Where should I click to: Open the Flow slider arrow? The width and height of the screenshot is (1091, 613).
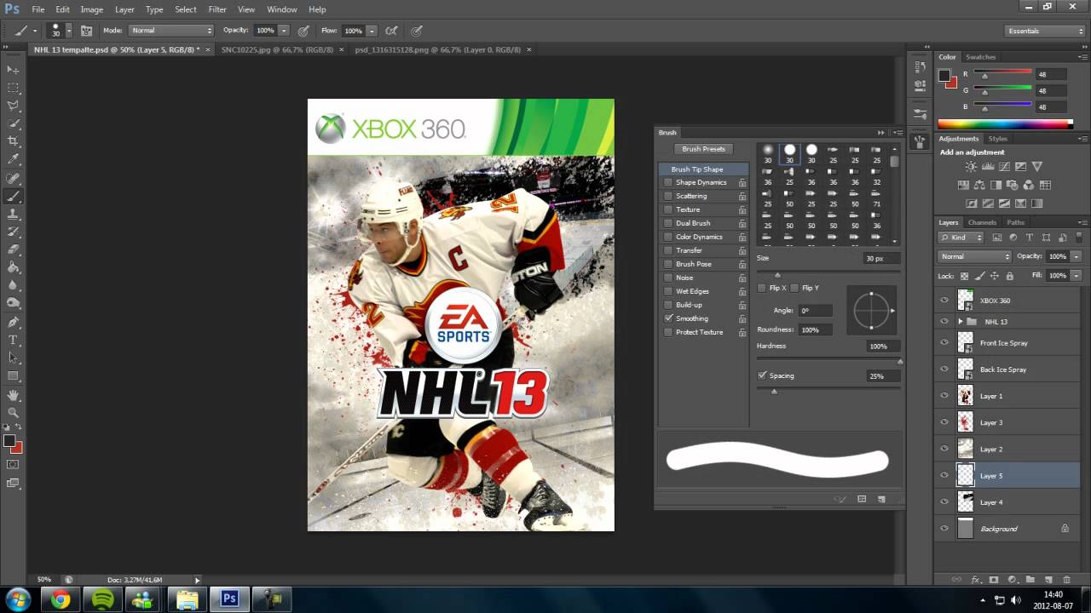[372, 31]
